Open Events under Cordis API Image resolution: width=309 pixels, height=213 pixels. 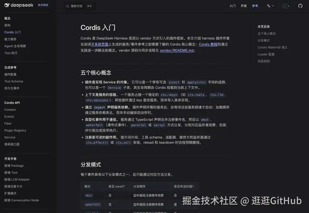coord(9,117)
